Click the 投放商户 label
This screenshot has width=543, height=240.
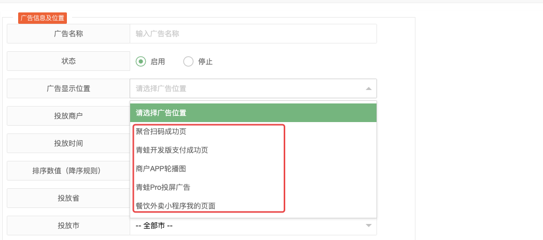(68, 116)
